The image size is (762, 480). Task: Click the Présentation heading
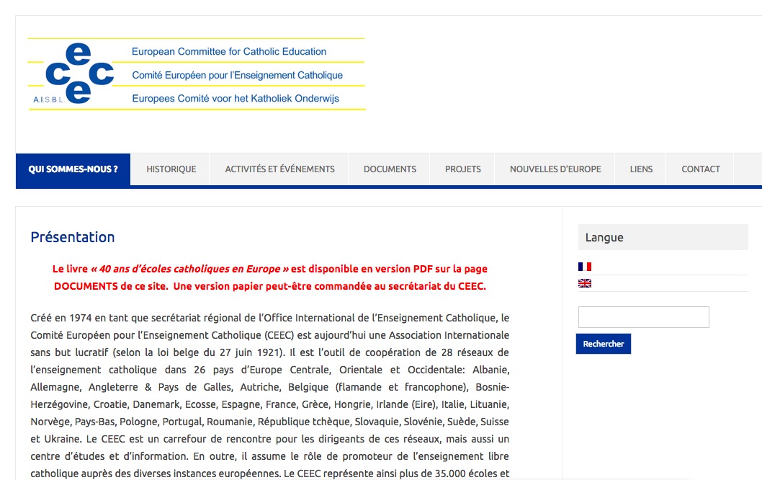click(73, 237)
